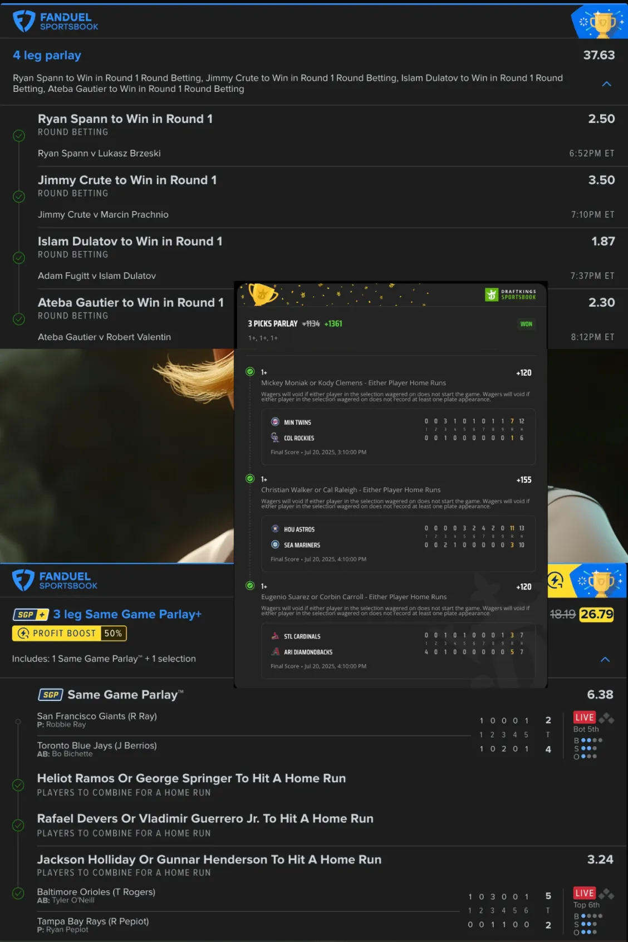This screenshot has width=628, height=942.
Task: Click 'San Francisco Giants (R Ray)' team row
Action: tap(97, 716)
